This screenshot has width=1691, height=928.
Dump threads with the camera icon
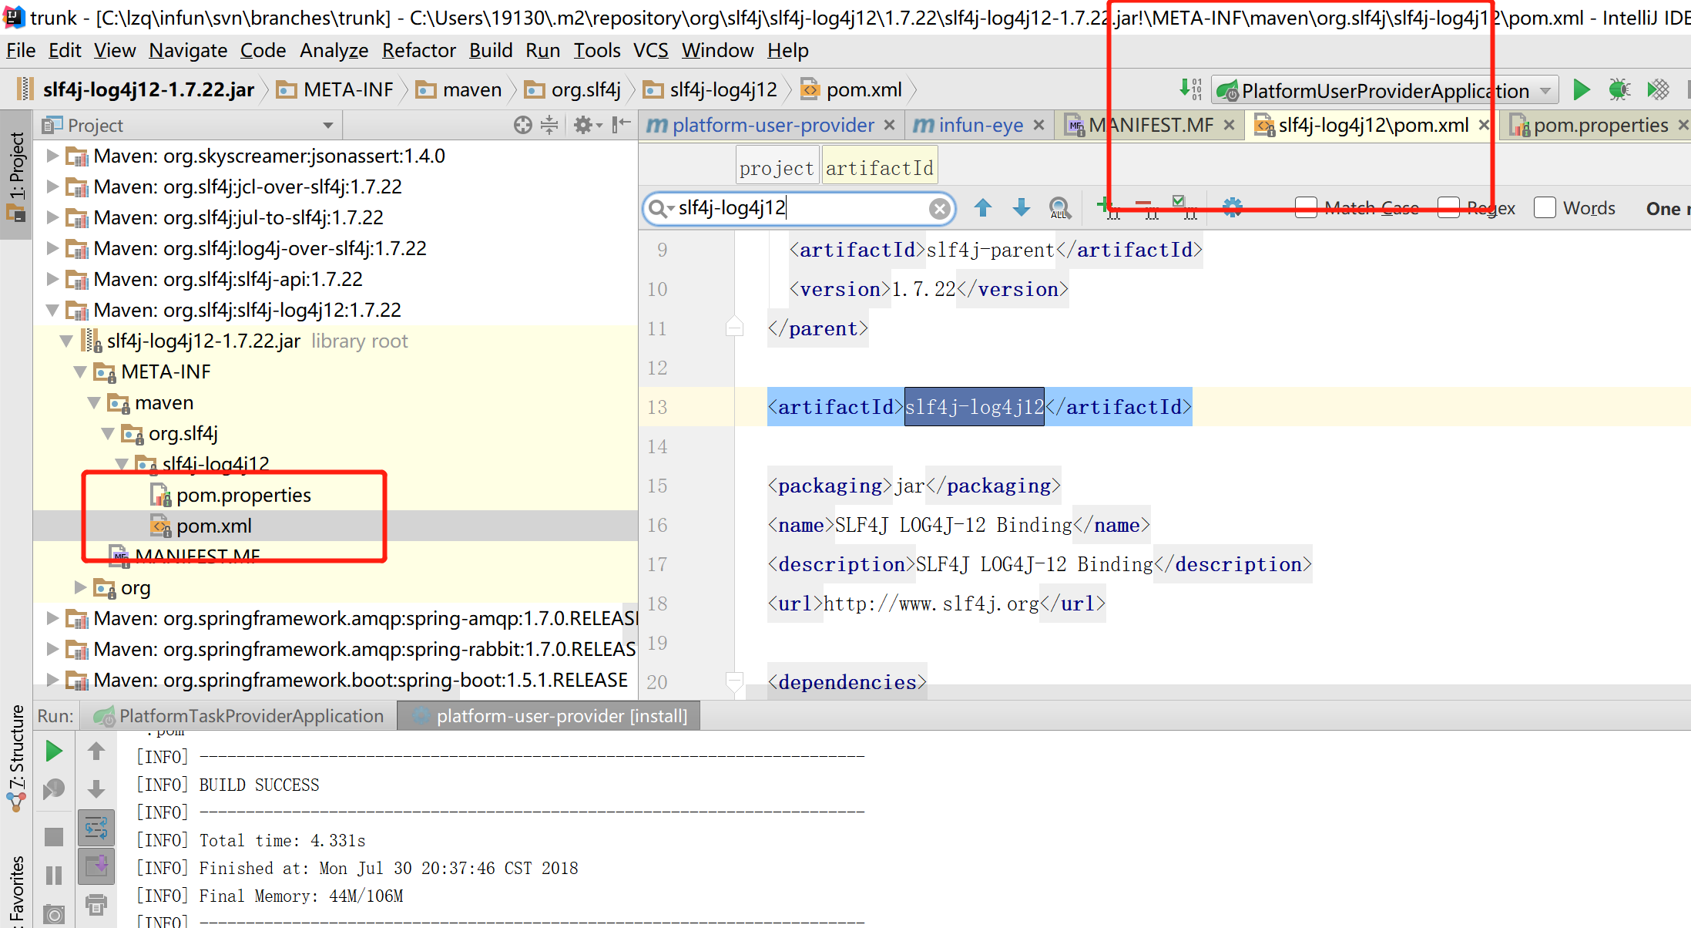[x=54, y=915]
